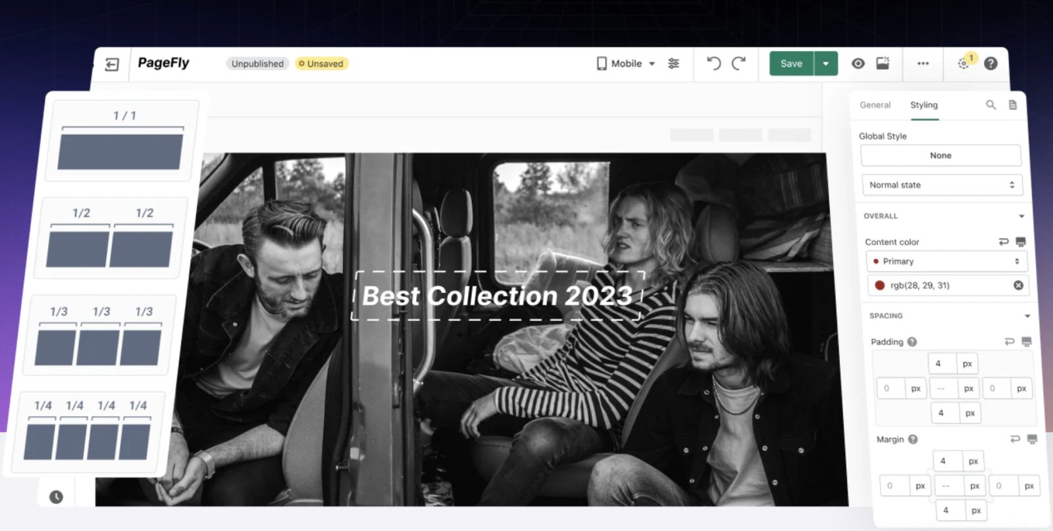Click the Margin right value field
Image resolution: width=1053 pixels, height=531 pixels.
tap(1003, 486)
